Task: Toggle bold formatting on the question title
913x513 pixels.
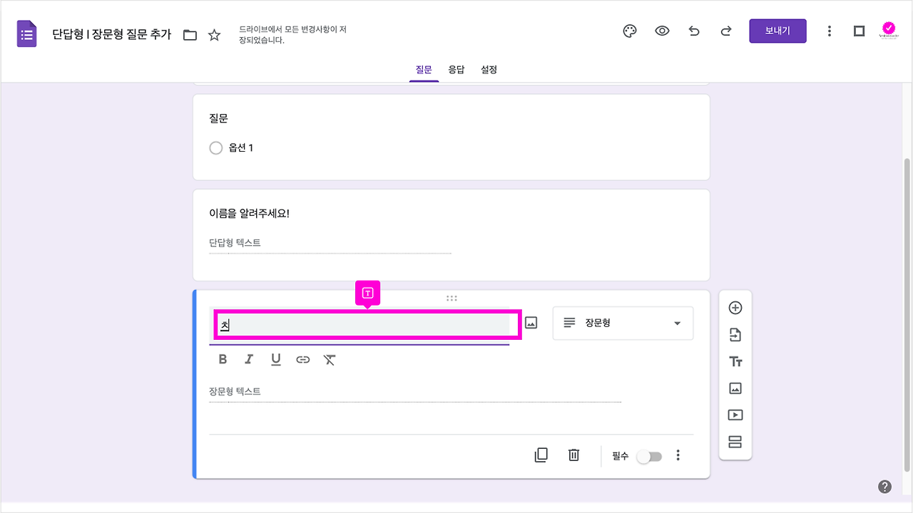Action: coord(222,359)
